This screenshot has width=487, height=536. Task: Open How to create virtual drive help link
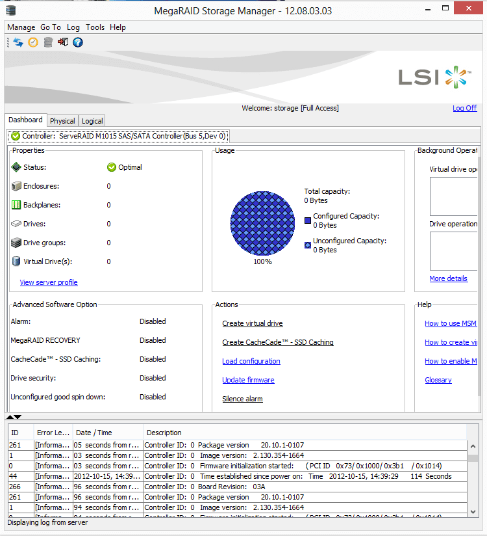(451, 342)
